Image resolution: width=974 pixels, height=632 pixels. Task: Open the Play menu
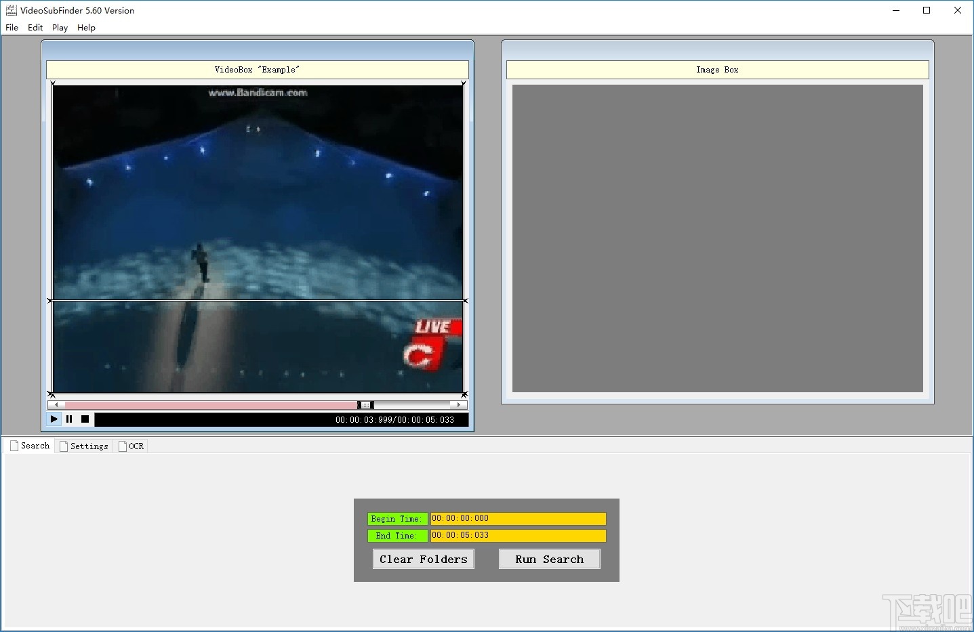click(x=59, y=28)
